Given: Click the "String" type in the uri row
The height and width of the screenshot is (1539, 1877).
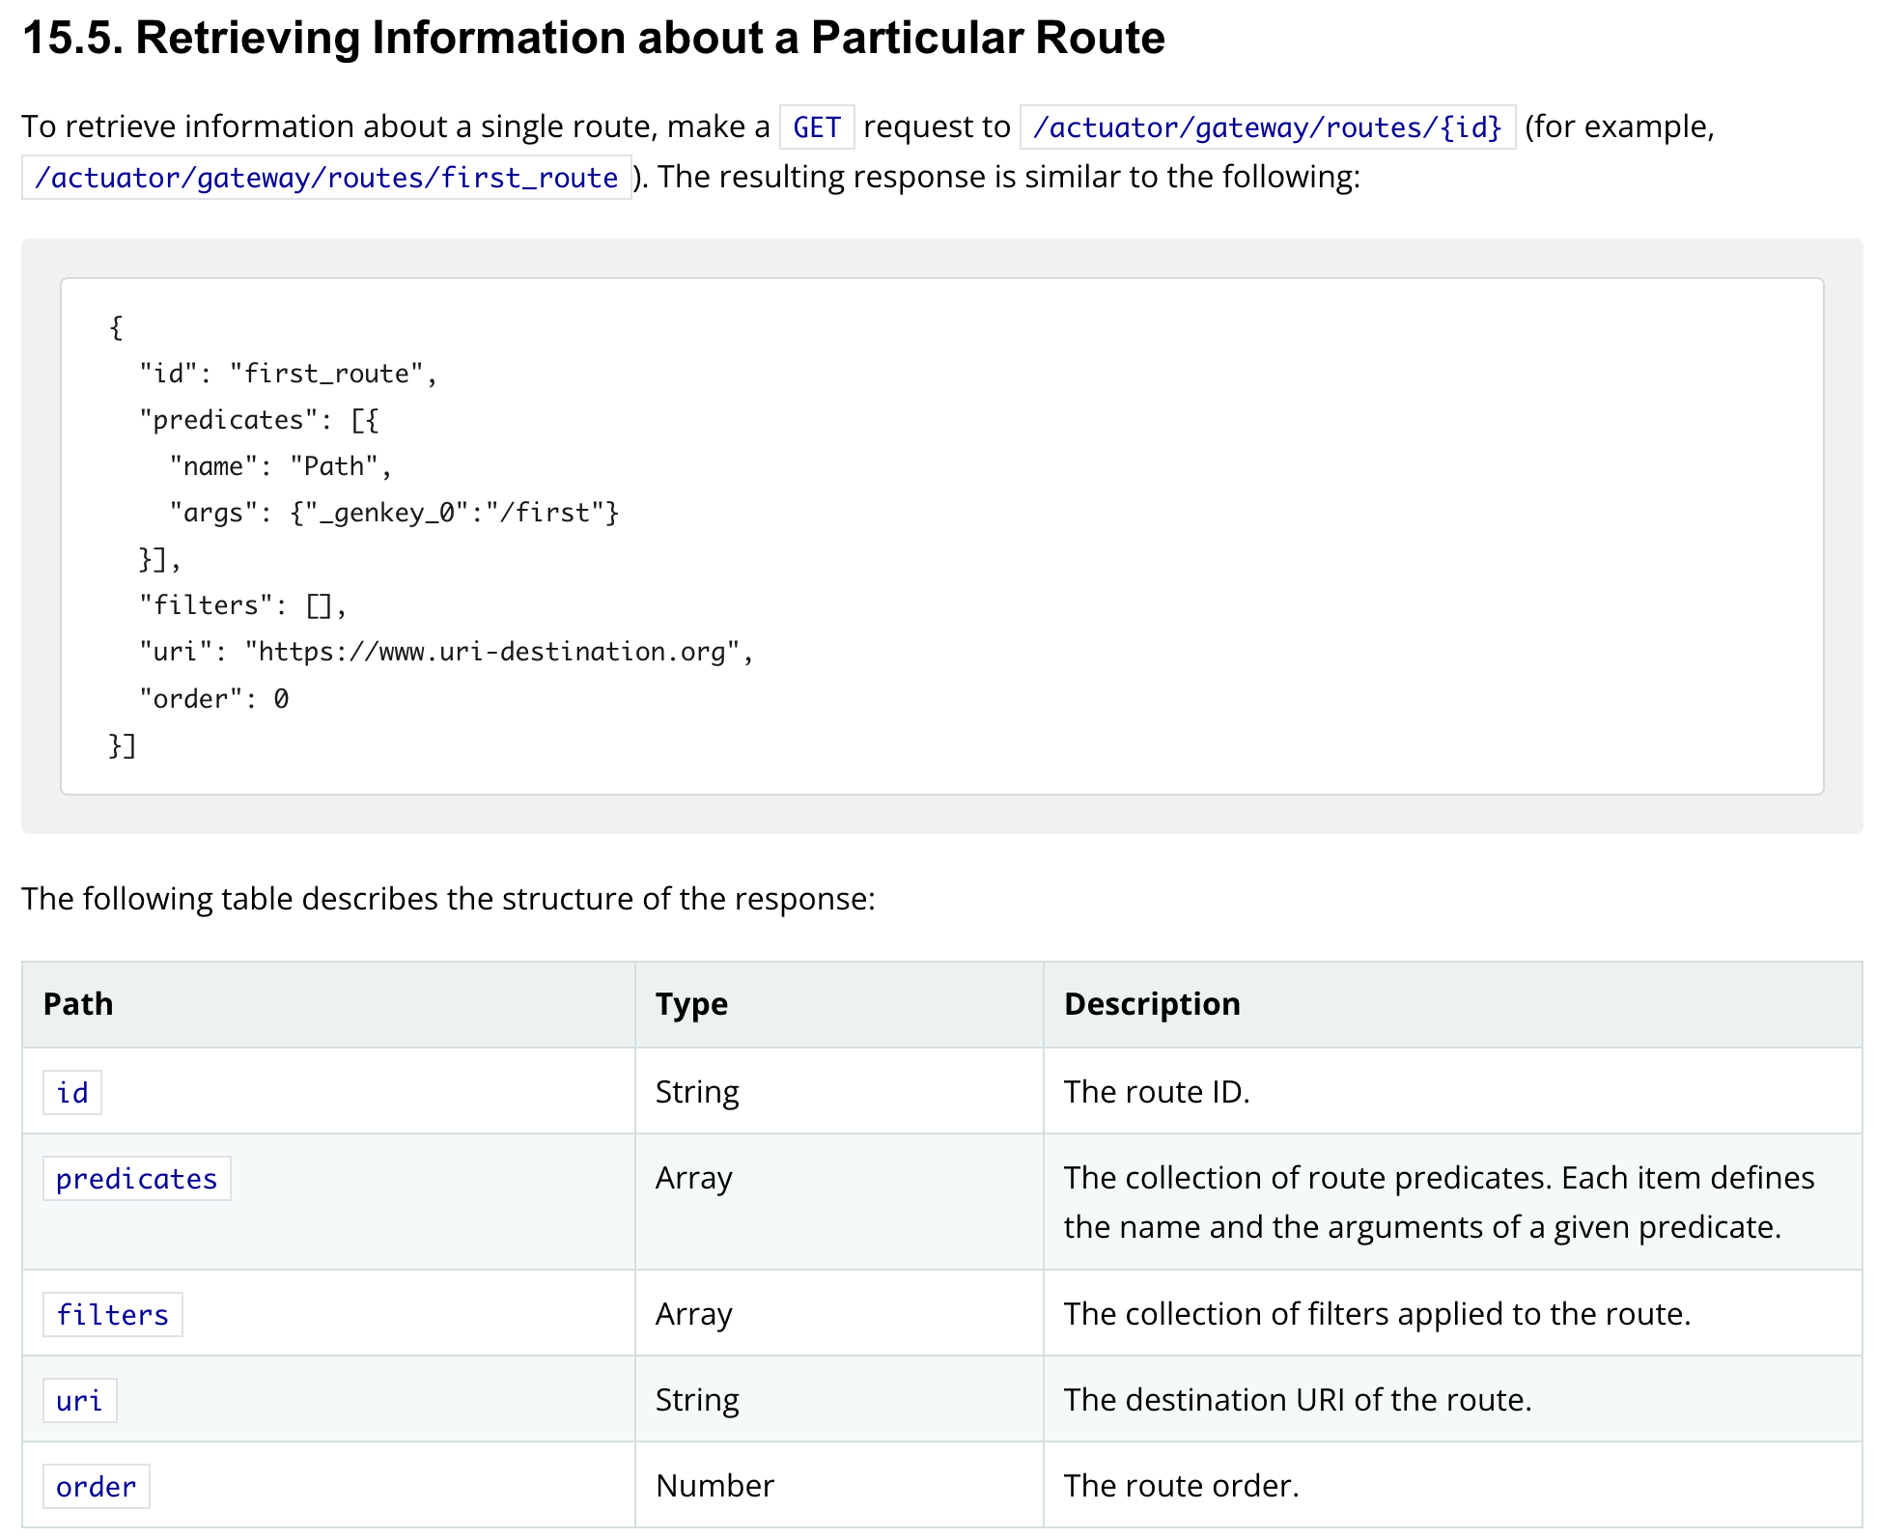Looking at the screenshot, I should coord(697,1400).
